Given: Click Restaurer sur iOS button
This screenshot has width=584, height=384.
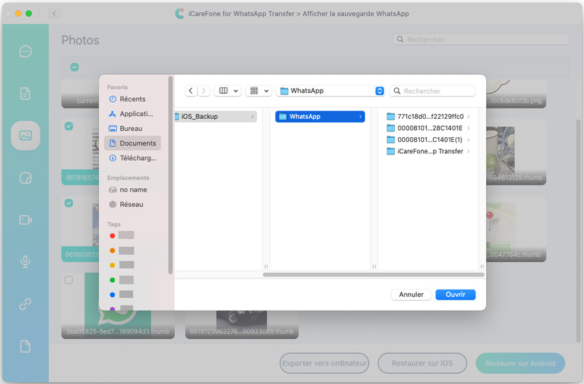Looking at the screenshot, I should [422, 363].
